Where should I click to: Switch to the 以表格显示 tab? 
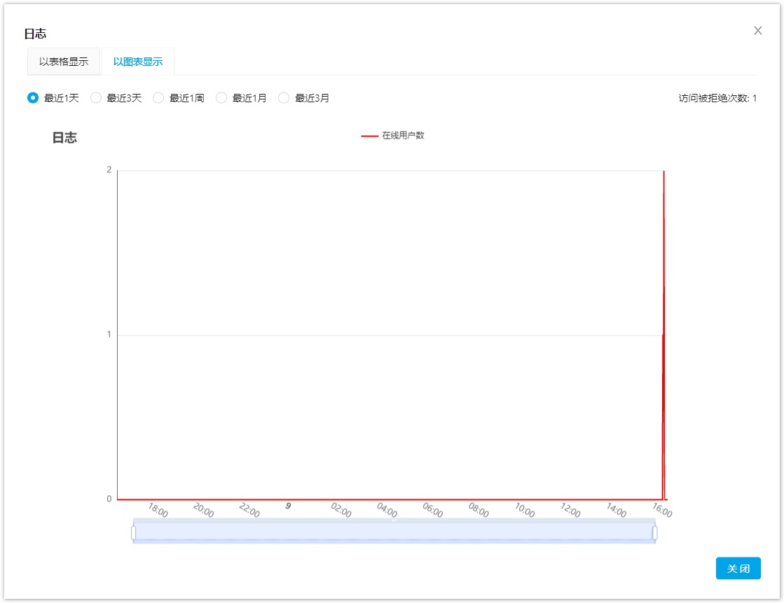coord(64,62)
